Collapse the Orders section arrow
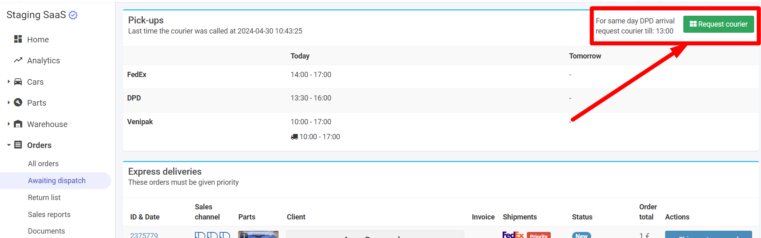 pos(8,145)
